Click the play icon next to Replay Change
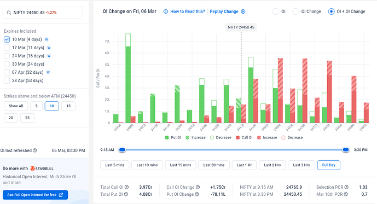The image size is (377, 204). point(243,11)
